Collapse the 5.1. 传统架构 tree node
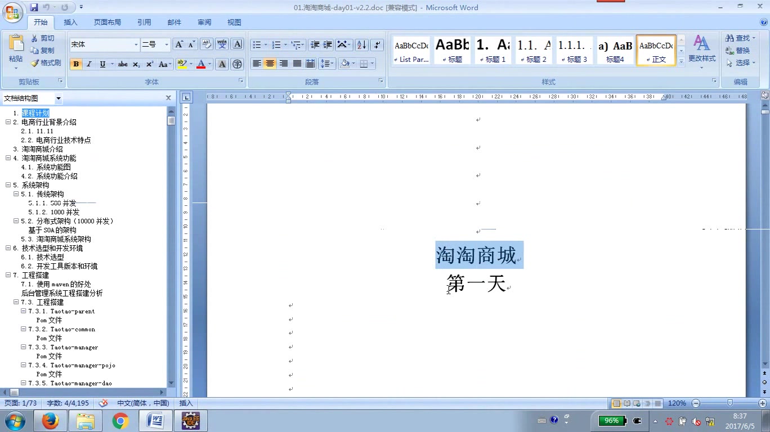Viewport: 770px width, 432px height. [x=16, y=194]
